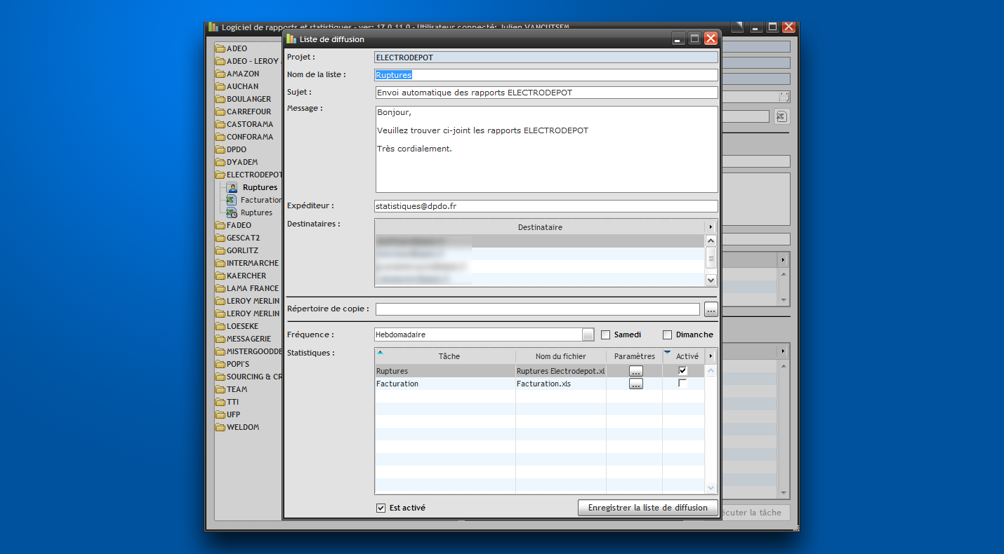The image size is (1004, 554).
Task: Save with Enregistrer la liste de diffusion
Action: click(x=648, y=508)
